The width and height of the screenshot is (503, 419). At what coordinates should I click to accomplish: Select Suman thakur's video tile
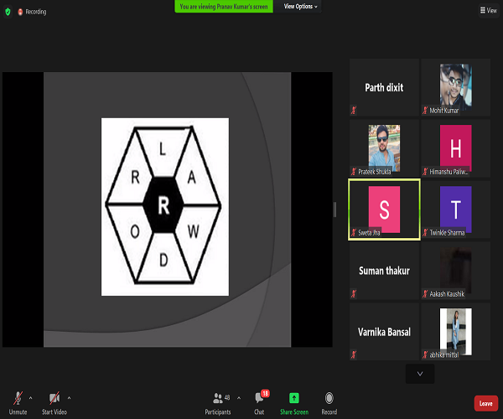(x=384, y=271)
